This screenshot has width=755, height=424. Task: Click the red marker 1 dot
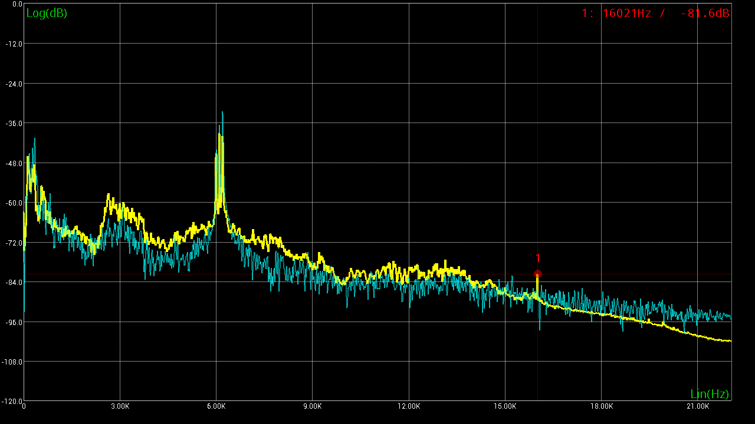coord(537,274)
